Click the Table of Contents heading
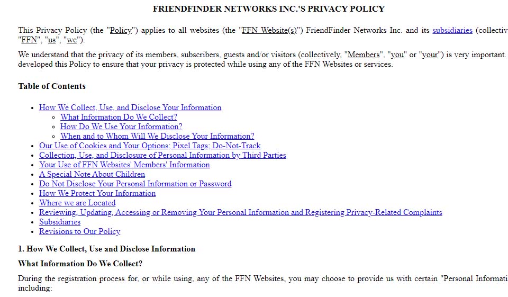This screenshot has height=297, width=508. pos(52,86)
